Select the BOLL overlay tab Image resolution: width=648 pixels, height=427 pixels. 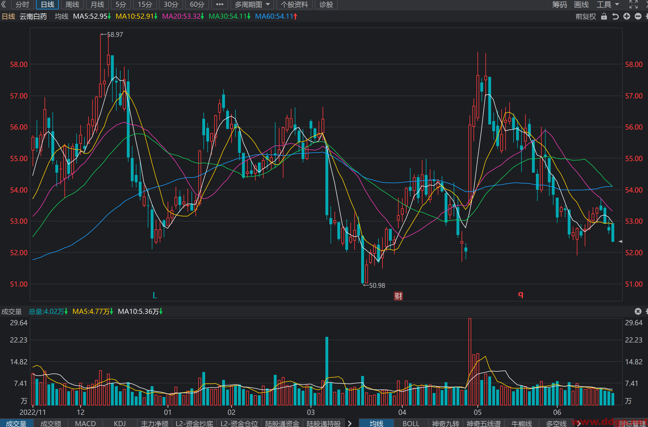pyautogui.click(x=411, y=423)
